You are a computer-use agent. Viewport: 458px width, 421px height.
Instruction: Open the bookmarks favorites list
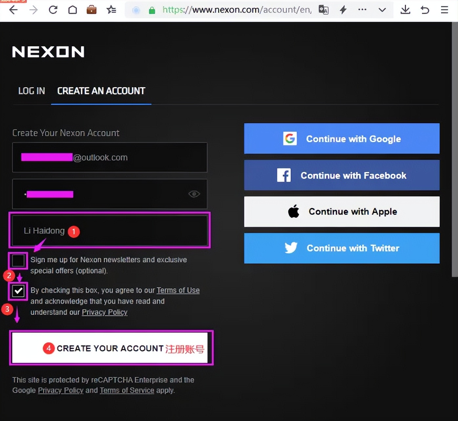(111, 10)
